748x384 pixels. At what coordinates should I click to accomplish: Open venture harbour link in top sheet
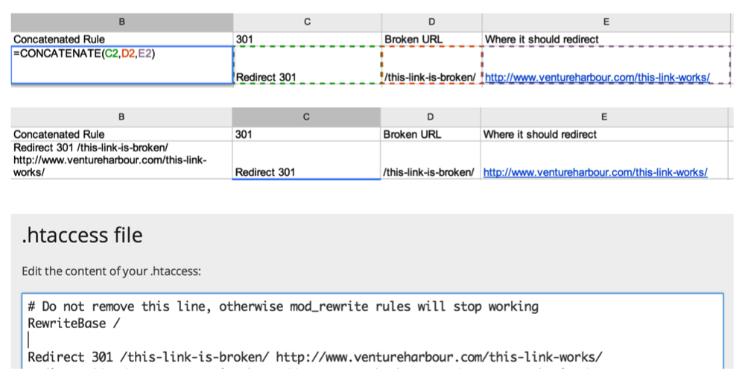(x=598, y=77)
